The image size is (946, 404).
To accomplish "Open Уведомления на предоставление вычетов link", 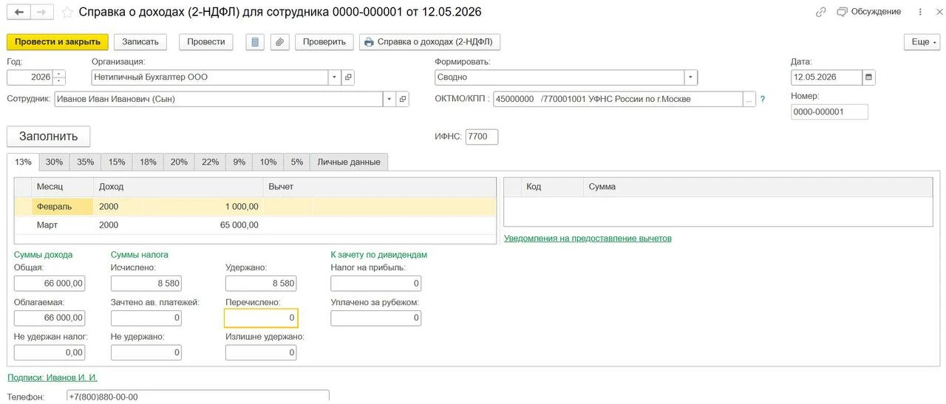I will [588, 239].
